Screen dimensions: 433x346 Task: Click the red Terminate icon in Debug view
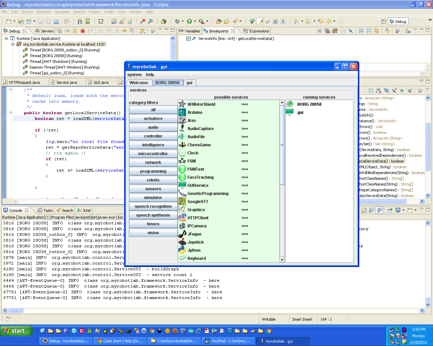coord(83,31)
